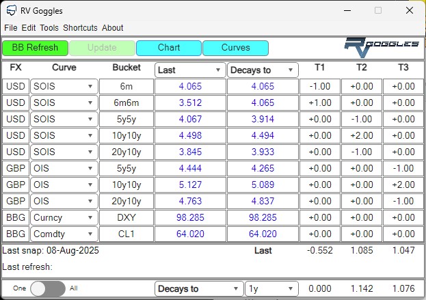The height and width of the screenshot is (300, 426).
Task: Click the T3 weight +2.00 in GBP 10y10y row
Action: pos(403,185)
